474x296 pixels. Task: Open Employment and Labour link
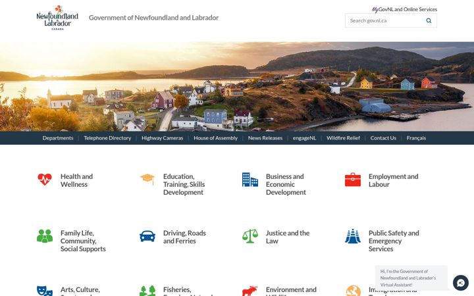point(393,180)
